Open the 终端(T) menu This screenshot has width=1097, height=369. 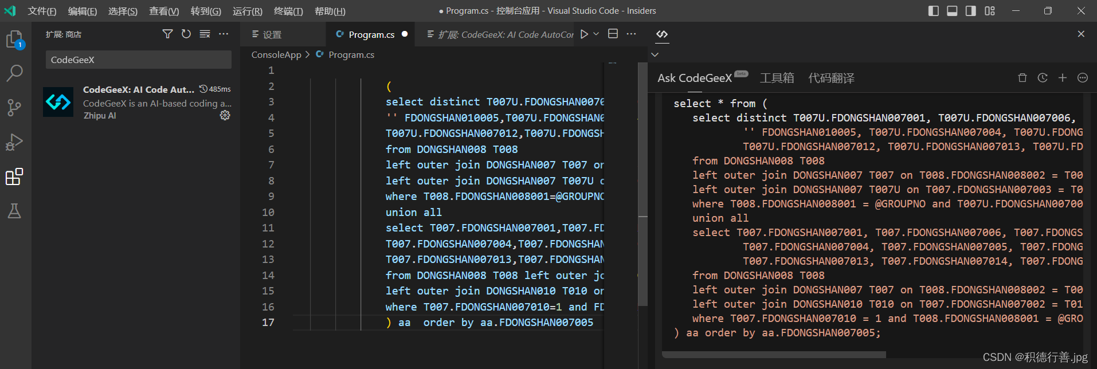(x=288, y=11)
